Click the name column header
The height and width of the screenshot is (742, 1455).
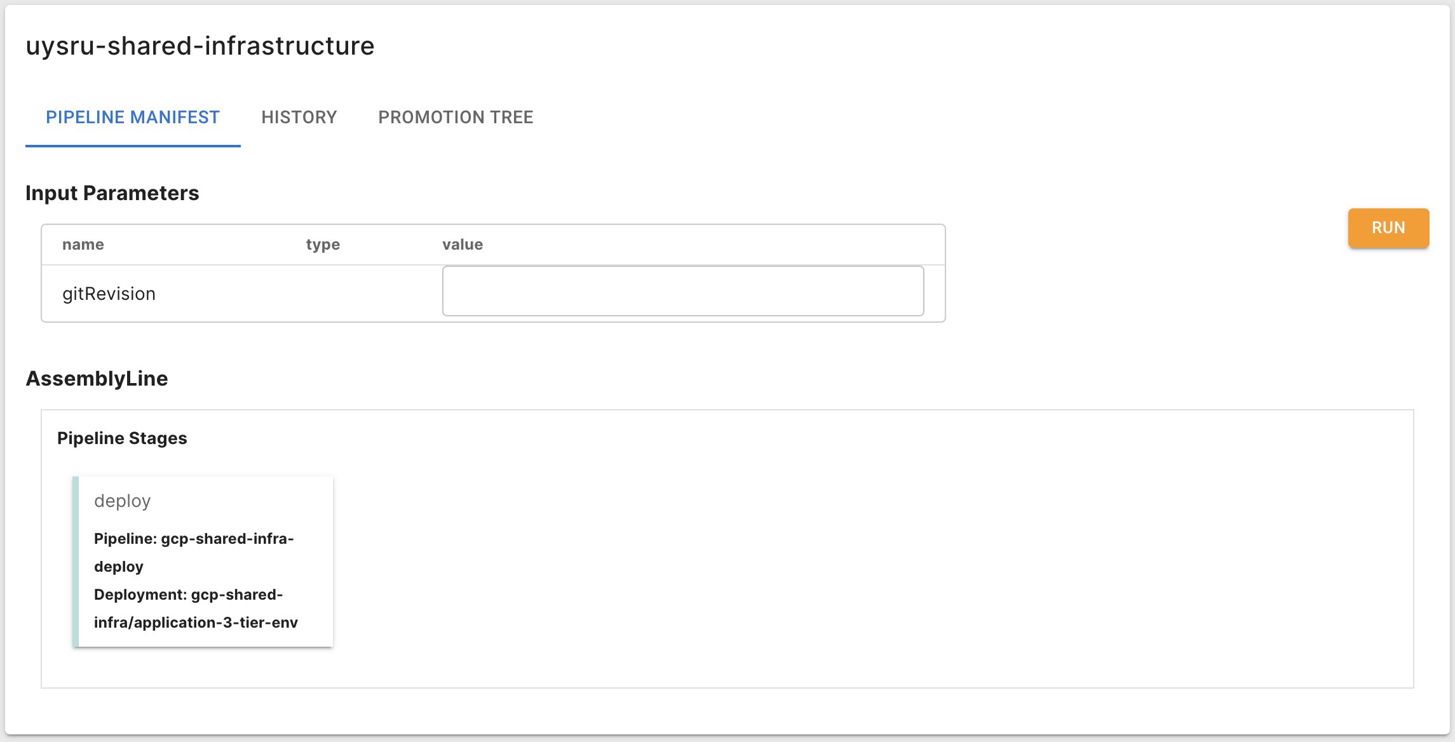tap(83, 245)
